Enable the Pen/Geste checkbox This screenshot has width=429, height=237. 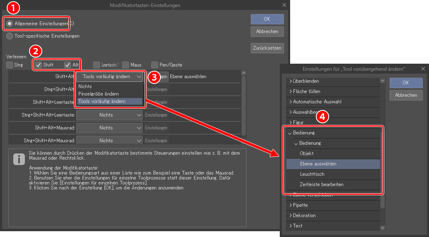[x=155, y=65]
